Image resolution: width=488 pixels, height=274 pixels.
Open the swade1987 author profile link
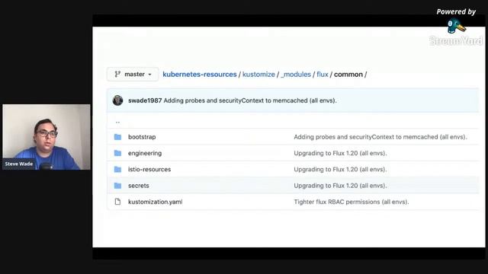coord(145,100)
